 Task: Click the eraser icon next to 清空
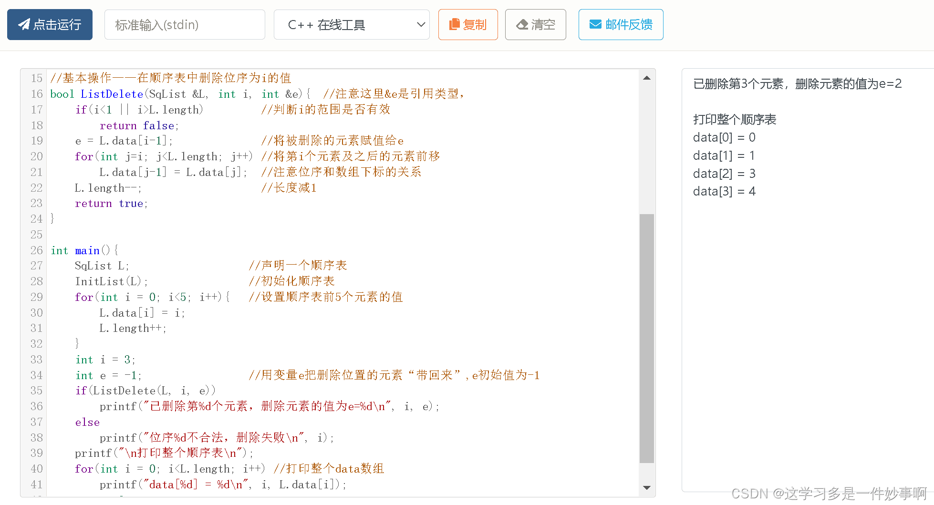pyautogui.click(x=522, y=24)
